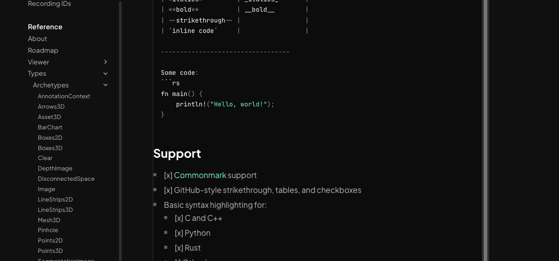View the Pinhole archetype documentation

(48, 230)
